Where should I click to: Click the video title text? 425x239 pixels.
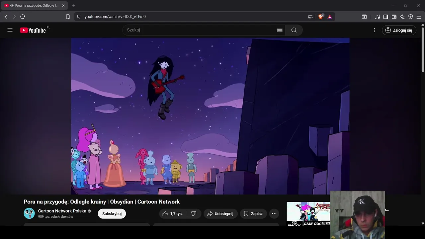102,202
